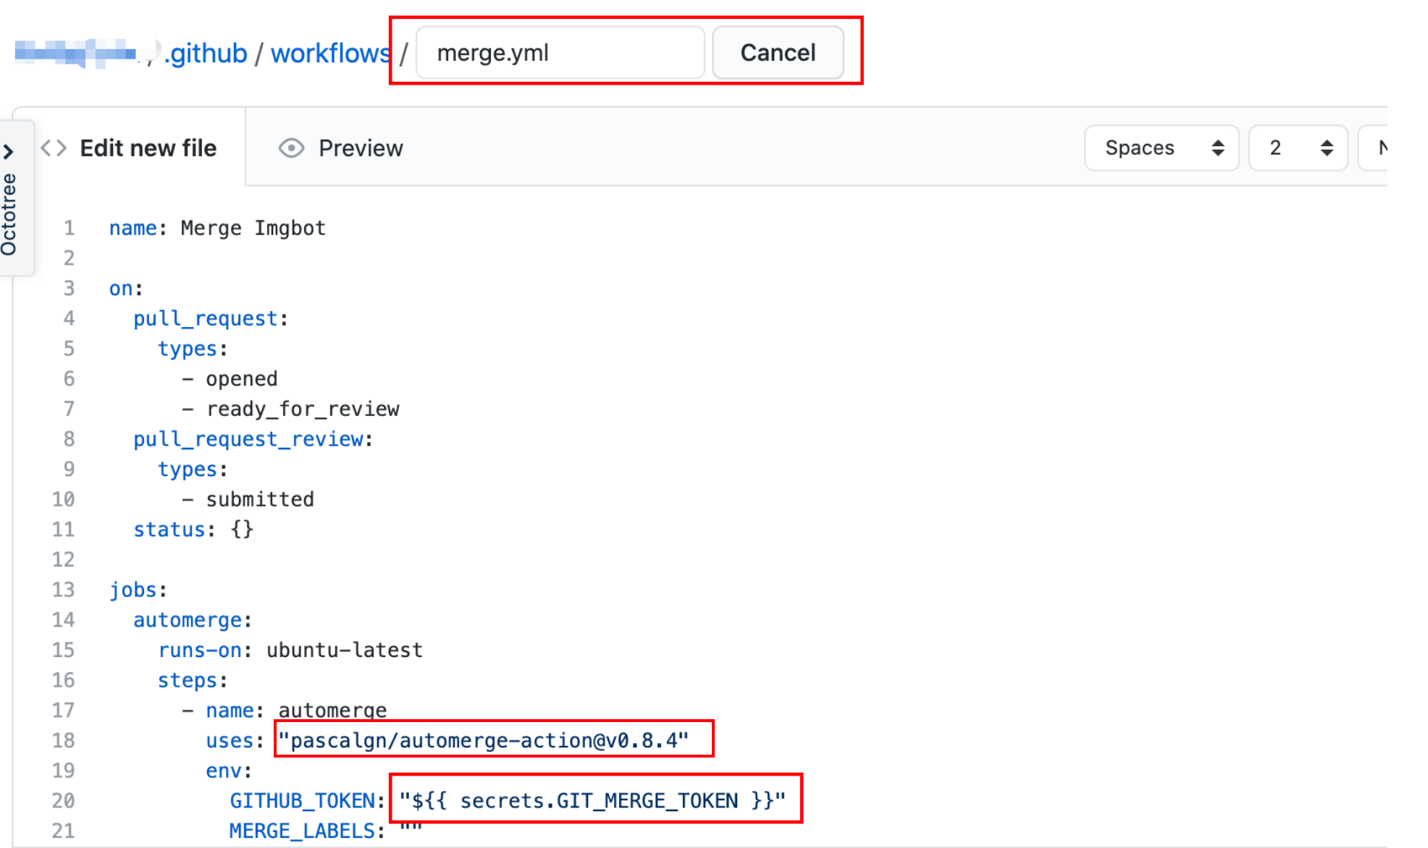Click the code brackets icon beside Edit new file

(54, 148)
